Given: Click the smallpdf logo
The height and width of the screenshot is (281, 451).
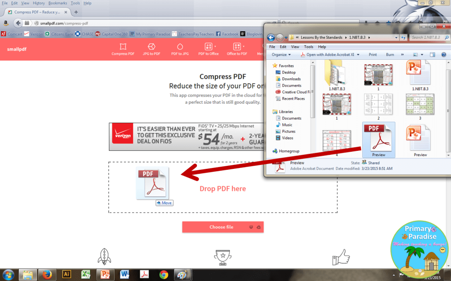Looking at the screenshot, I should coord(17,49).
